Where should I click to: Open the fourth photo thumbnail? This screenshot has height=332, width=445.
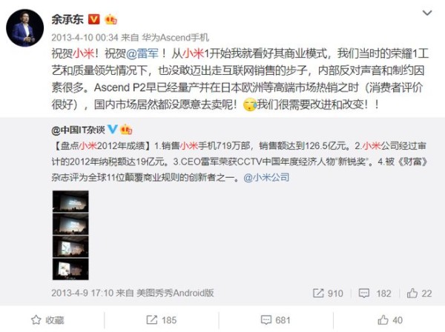coord(70,269)
